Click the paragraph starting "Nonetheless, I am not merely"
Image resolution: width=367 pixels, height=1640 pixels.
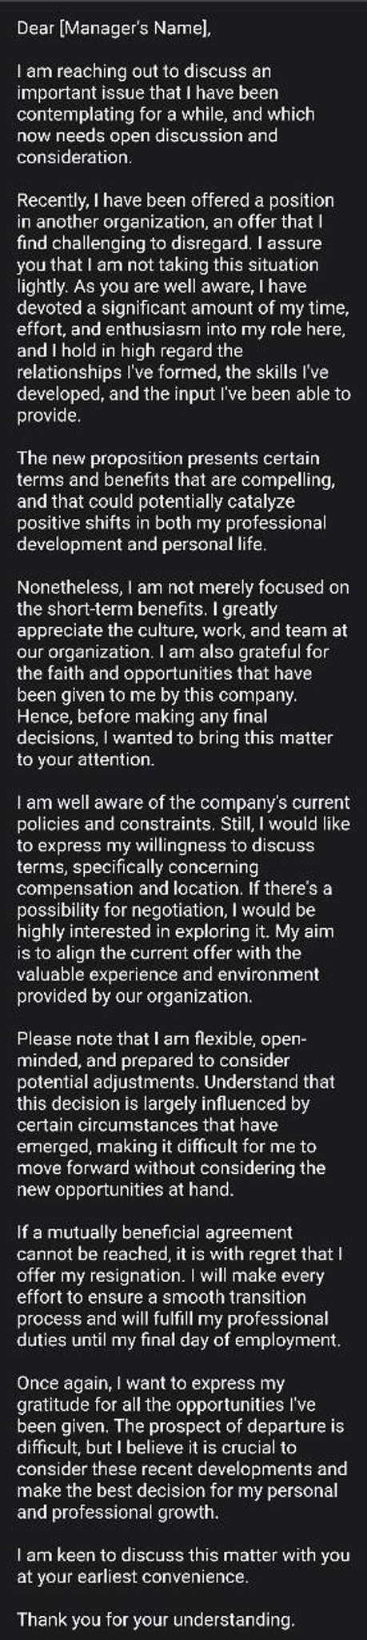(x=183, y=673)
